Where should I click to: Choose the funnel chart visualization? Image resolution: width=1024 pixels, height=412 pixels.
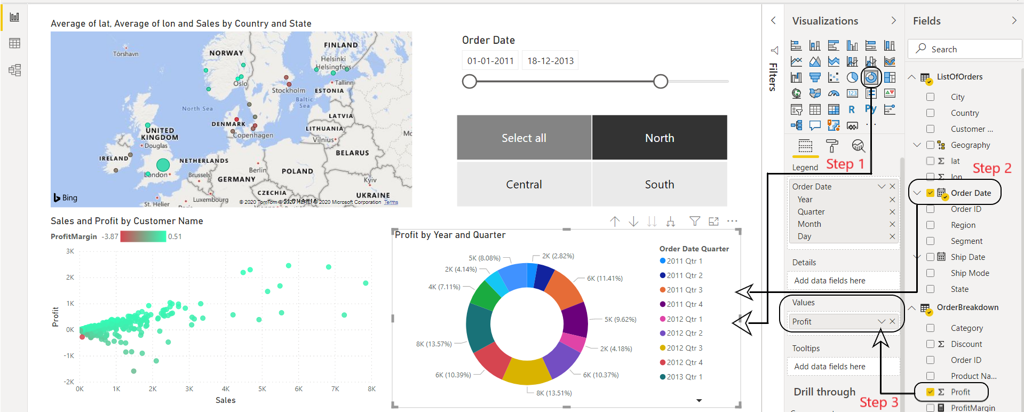pyautogui.click(x=815, y=77)
